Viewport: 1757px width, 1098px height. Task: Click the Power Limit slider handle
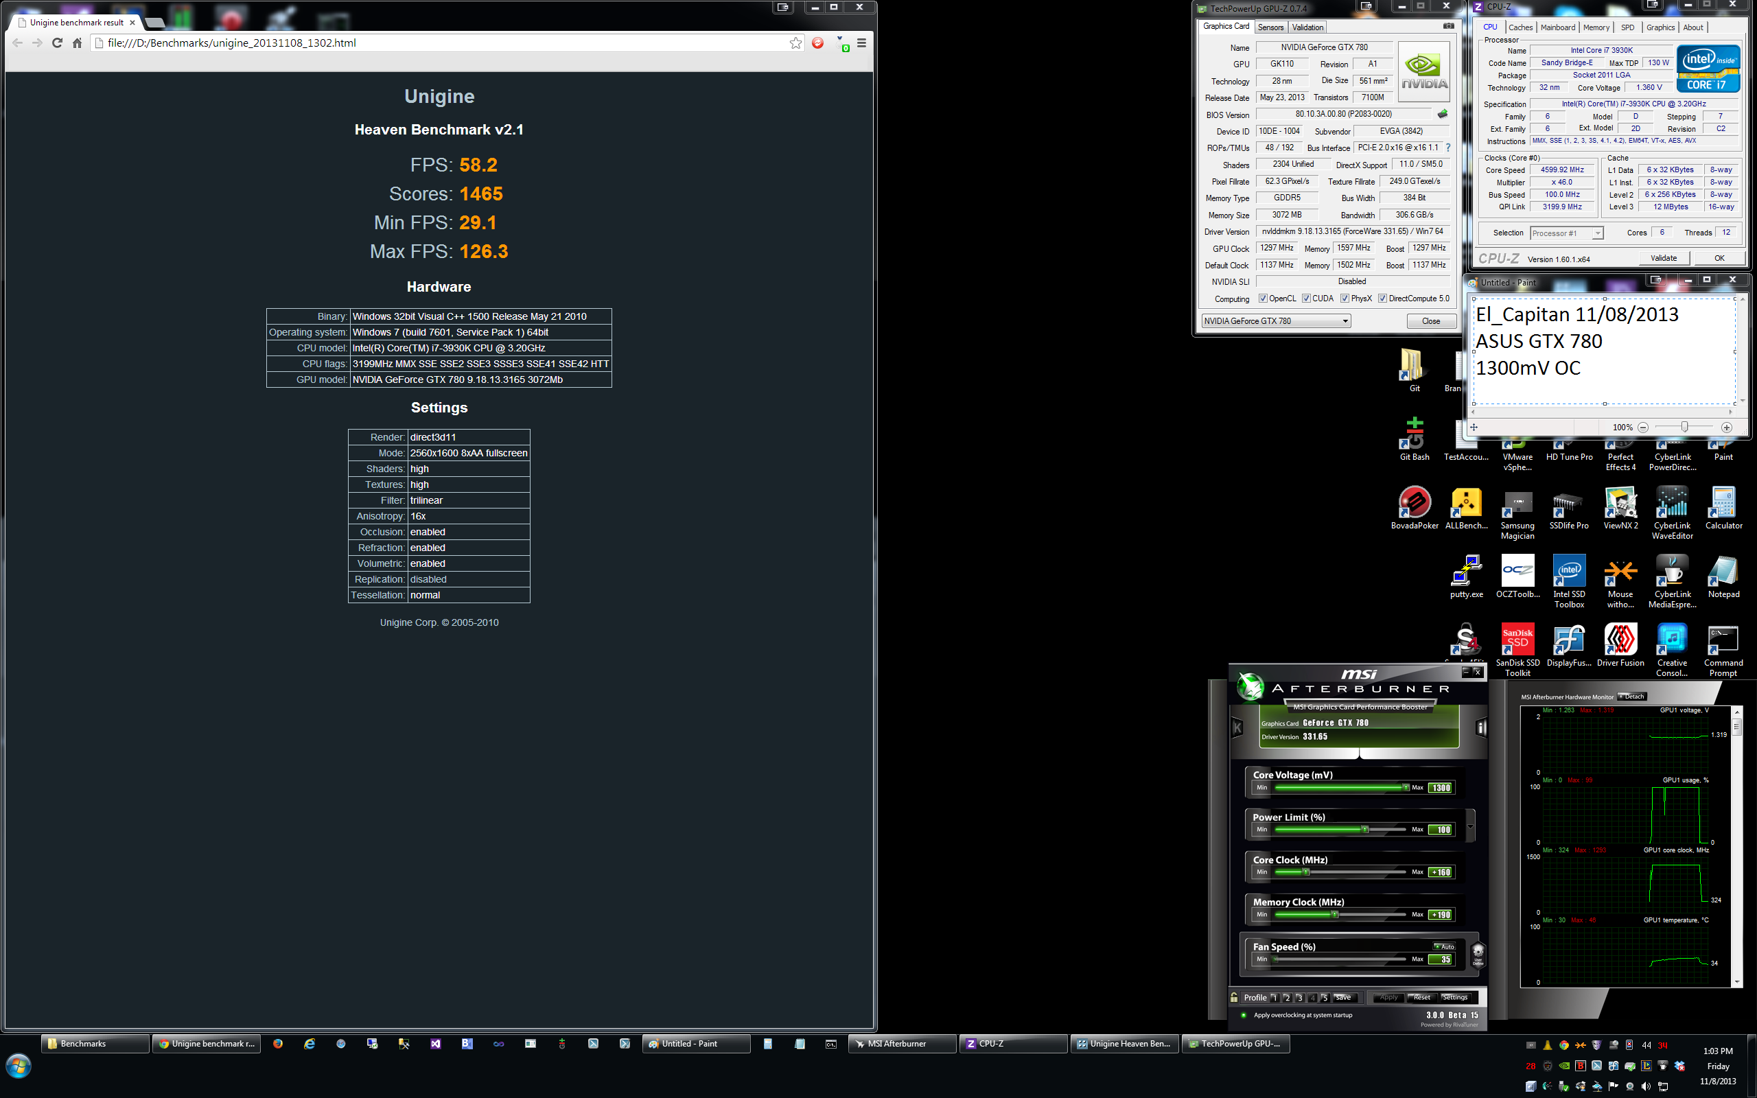[1364, 829]
